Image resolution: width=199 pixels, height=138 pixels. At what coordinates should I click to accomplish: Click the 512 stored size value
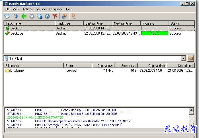(134, 71)
